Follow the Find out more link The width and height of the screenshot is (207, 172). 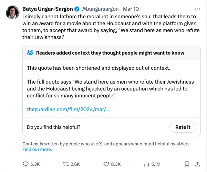(x=37, y=150)
